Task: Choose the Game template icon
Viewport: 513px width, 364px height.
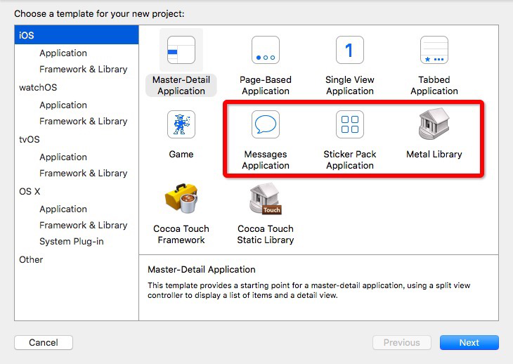Action: coord(181,125)
